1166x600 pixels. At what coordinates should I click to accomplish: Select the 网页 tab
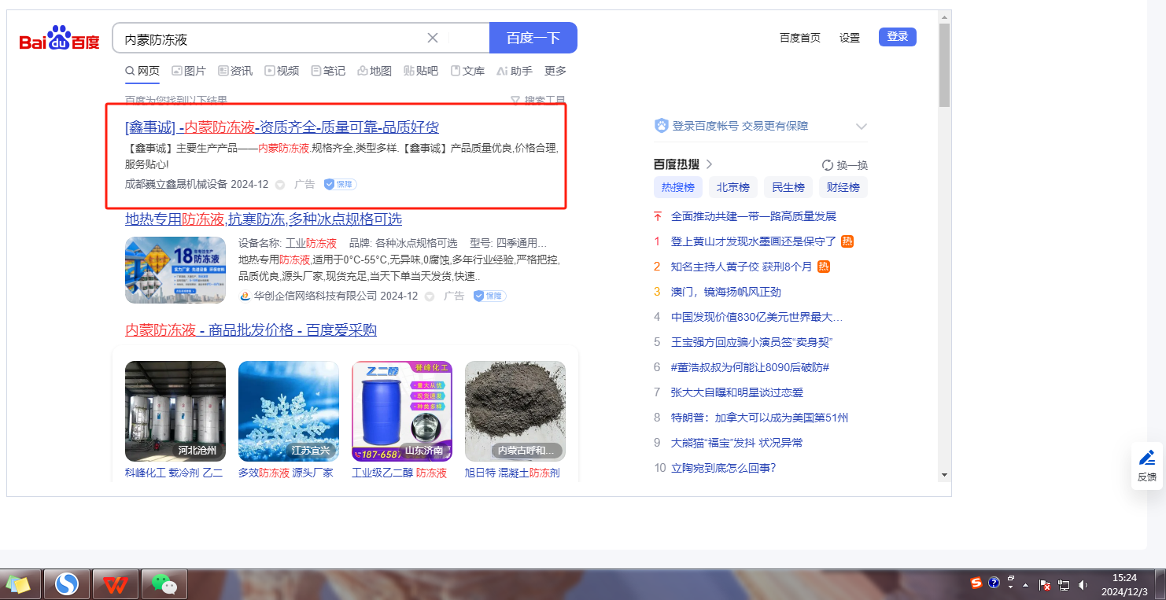tap(142, 71)
